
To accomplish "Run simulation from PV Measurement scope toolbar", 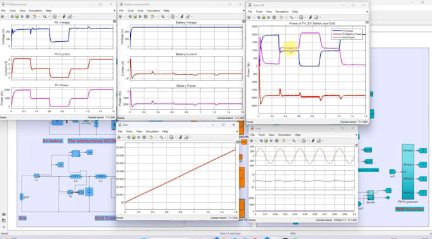I will (17, 16).
